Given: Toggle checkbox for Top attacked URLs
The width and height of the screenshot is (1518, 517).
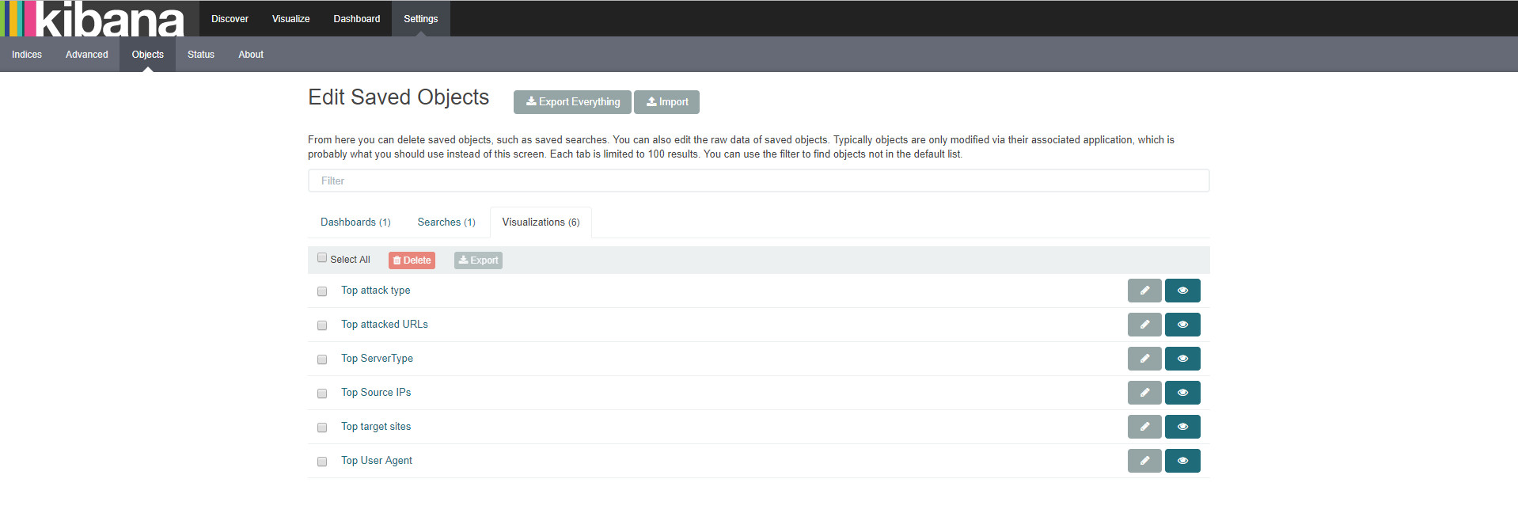Looking at the screenshot, I should coord(322,325).
